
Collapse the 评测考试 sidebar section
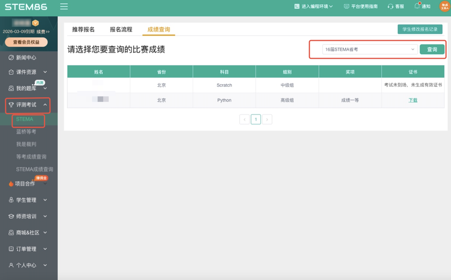coord(45,105)
